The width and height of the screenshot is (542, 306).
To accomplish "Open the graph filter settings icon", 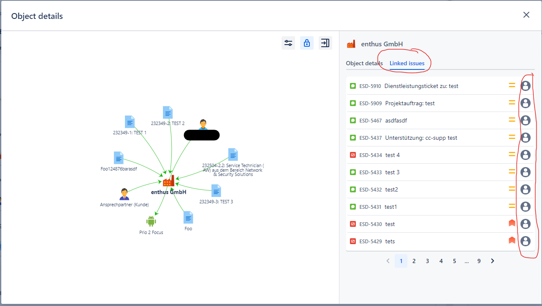I will click(x=288, y=43).
